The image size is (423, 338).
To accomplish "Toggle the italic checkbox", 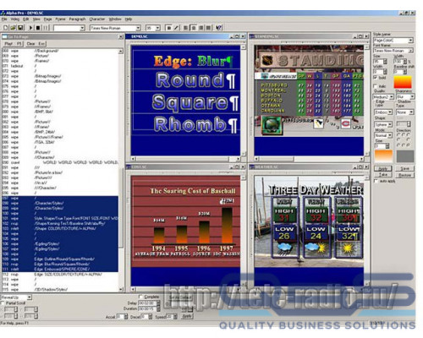I will point(376,86).
